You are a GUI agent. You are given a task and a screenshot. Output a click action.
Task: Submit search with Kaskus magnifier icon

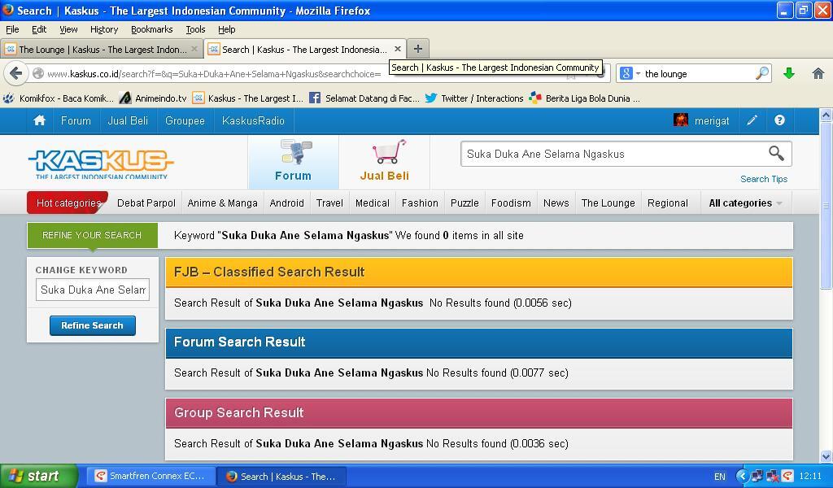click(x=776, y=154)
